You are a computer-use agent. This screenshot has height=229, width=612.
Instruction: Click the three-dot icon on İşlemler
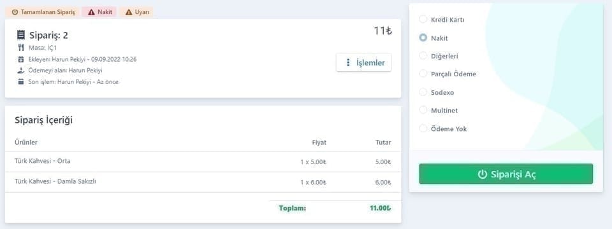[x=348, y=63]
